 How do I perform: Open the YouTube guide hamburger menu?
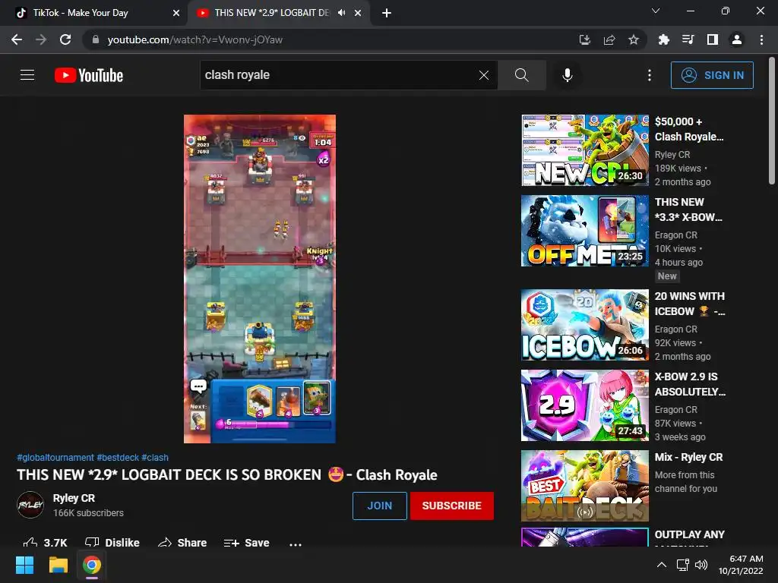[x=27, y=75]
